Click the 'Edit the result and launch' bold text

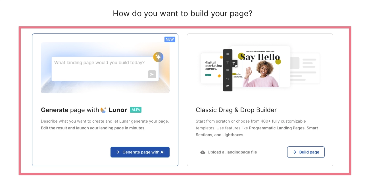pyautogui.click(x=93, y=128)
